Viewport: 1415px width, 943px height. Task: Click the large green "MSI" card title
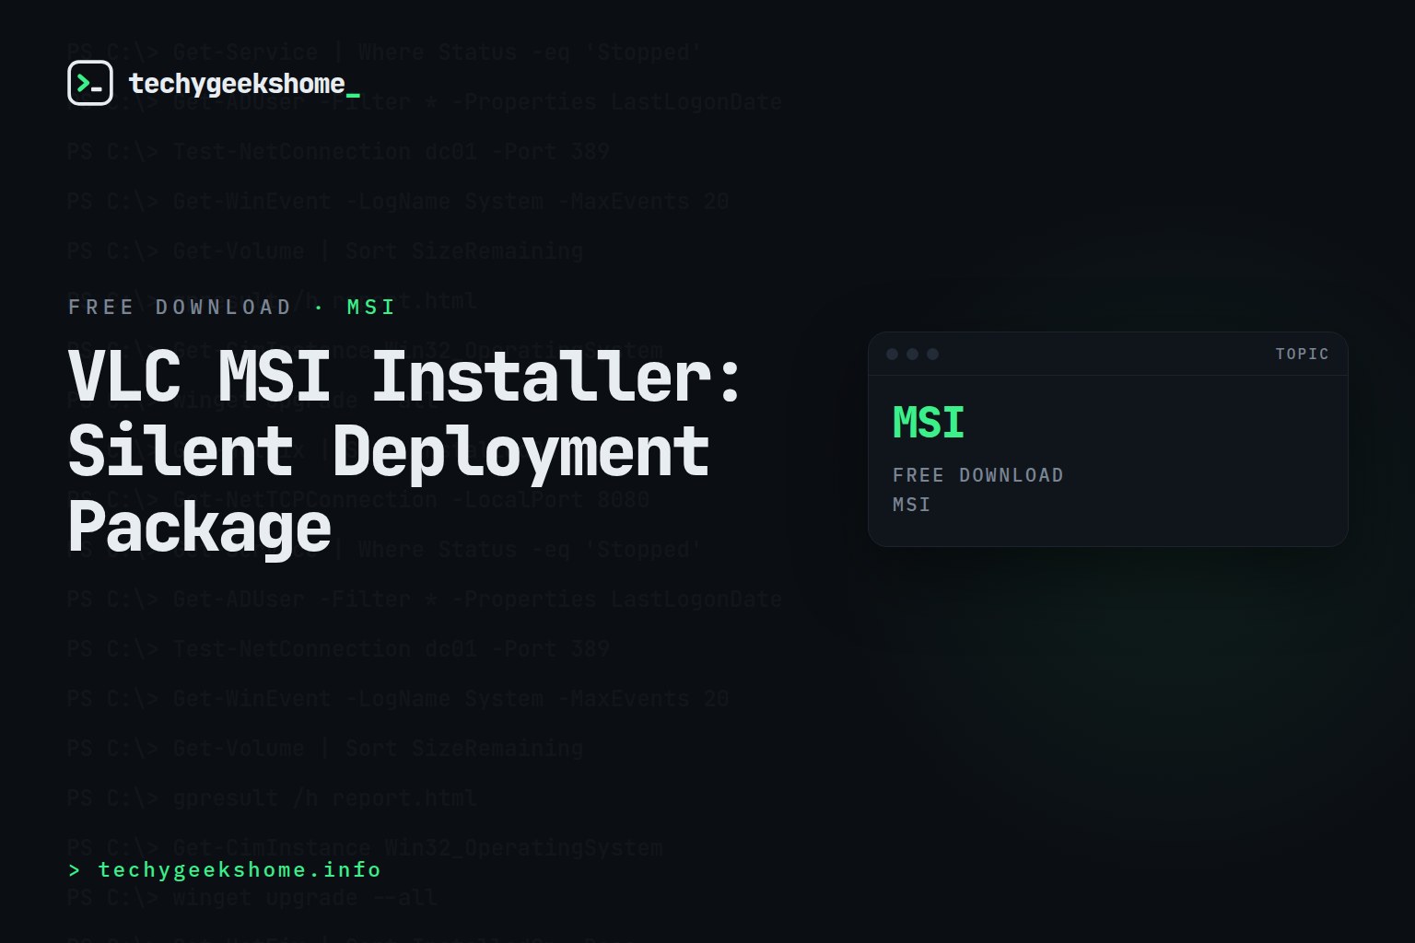(929, 423)
